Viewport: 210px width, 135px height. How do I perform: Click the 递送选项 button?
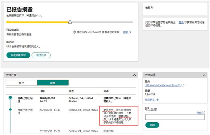point(41,55)
